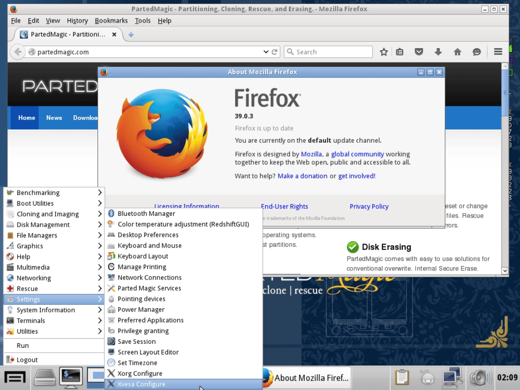The image size is (520, 390).
Task: Click the Pocket save icon
Action: pyautogui.click(x=419, y=52)
